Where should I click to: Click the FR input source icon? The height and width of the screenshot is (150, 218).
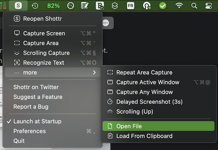[130, 6]
